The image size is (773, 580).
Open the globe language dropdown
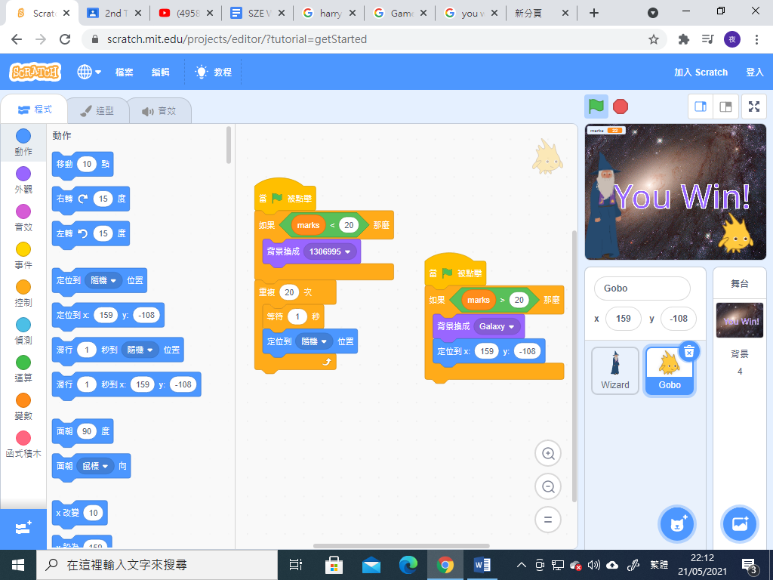(x=88, y=72)
